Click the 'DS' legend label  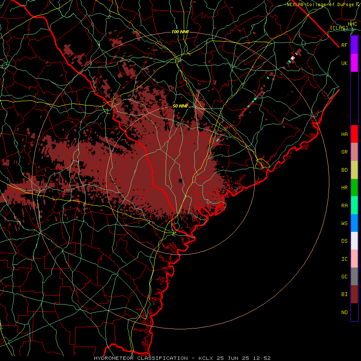click(x=344, y=241)
